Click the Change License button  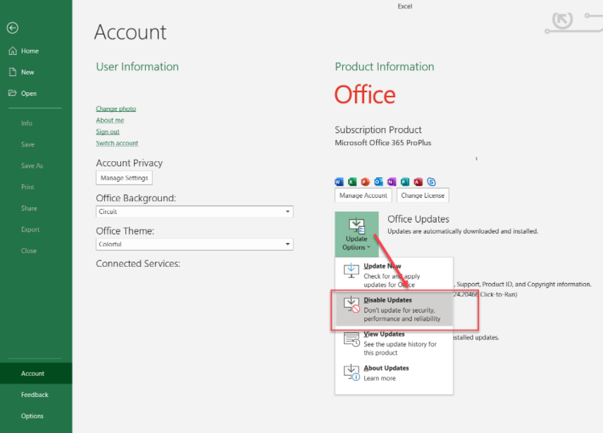[423, 195]
